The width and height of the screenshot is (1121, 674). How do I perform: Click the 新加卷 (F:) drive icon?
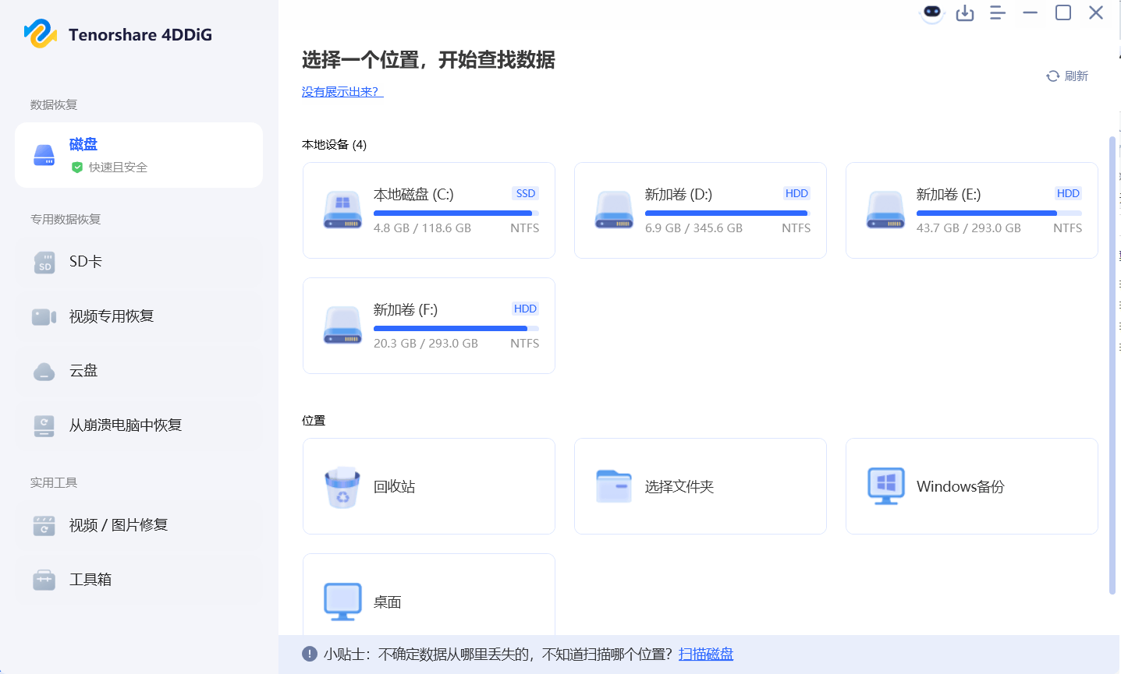click(x=342, y=326)
